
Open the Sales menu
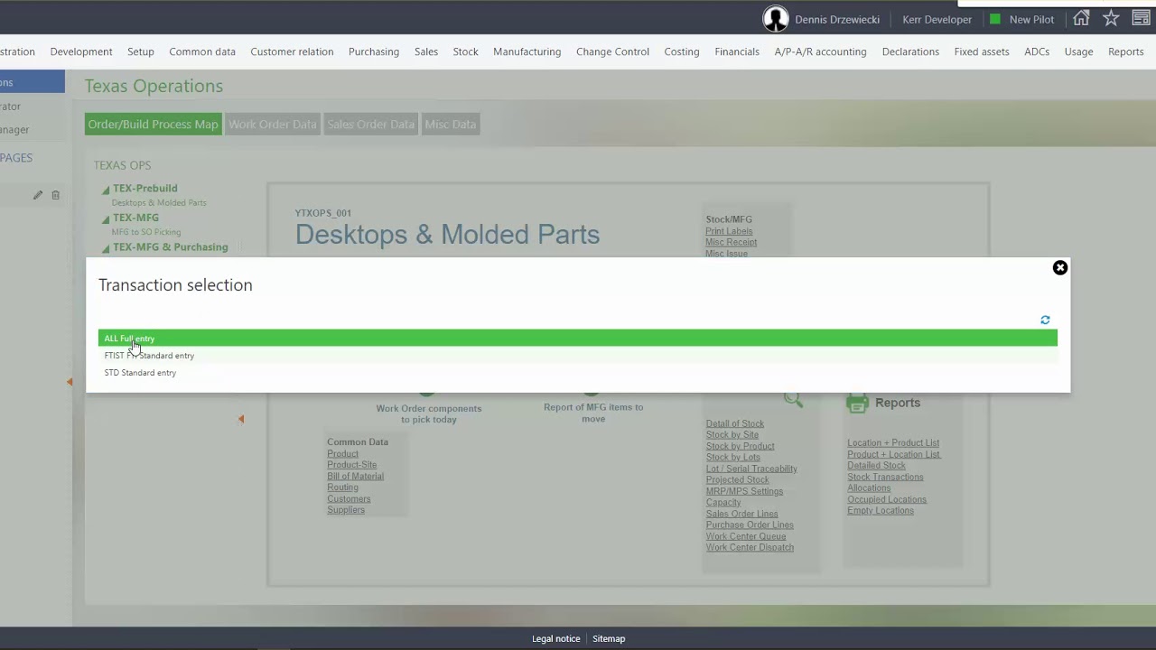(426, 51)
